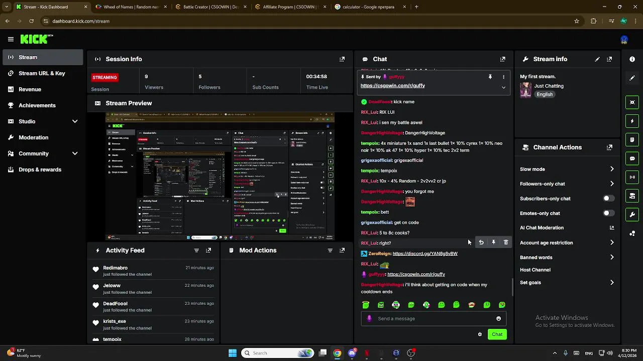Select Stream in the sidebar
The height and width of the screenshot is (361, 643).
coord(42,57)
